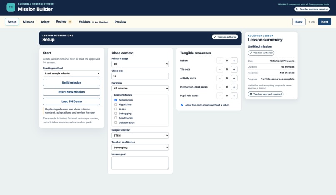336x195 pixels.
Task: Uncheck the Sequencing learning focus
Action: [x=115, y=100]
